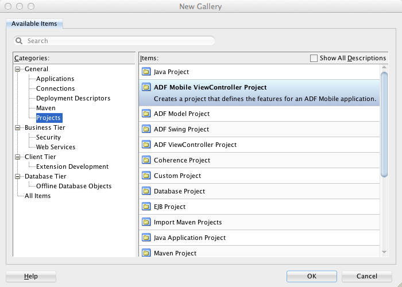
Task: Click the ADF Swing Project icon
Action: click(146, 129)
